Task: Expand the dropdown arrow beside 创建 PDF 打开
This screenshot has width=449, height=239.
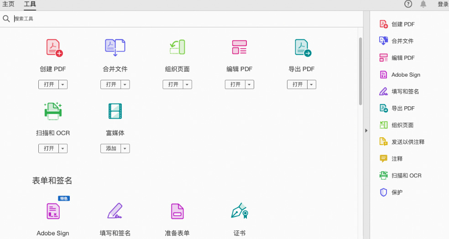Action: [x=63, y=84]
